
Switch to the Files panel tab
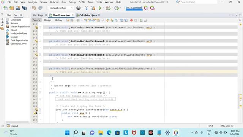point(9,15)
